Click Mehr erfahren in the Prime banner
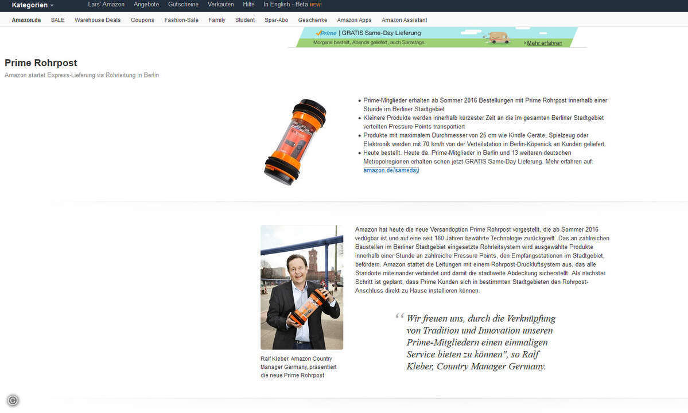 click(544, 43)
